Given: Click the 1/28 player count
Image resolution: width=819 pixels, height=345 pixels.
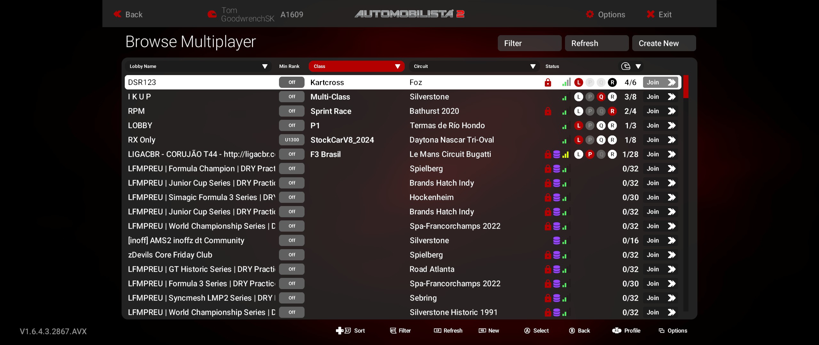Looking at the screenshot, I should coord(630,154).
